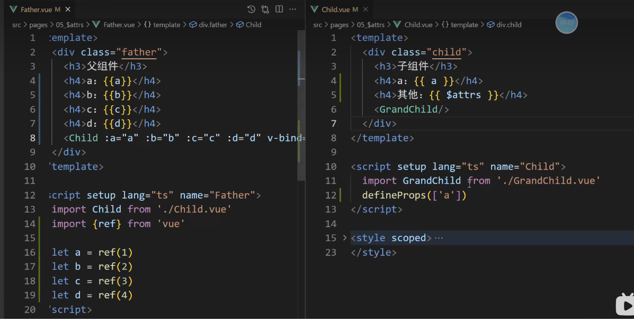Click '05_$attrs' breadcrumb in Child.vue editor

[371, 25]
